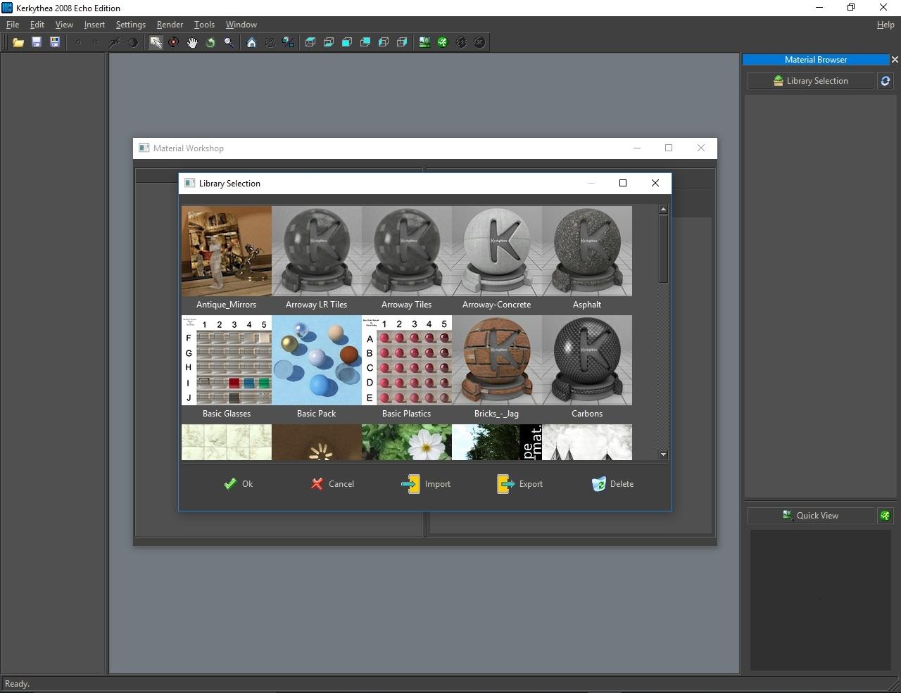Click the dark stop render toolbar icon
Image resolution: width=901 pixels, height=693 pixels.
coord(479,42)
